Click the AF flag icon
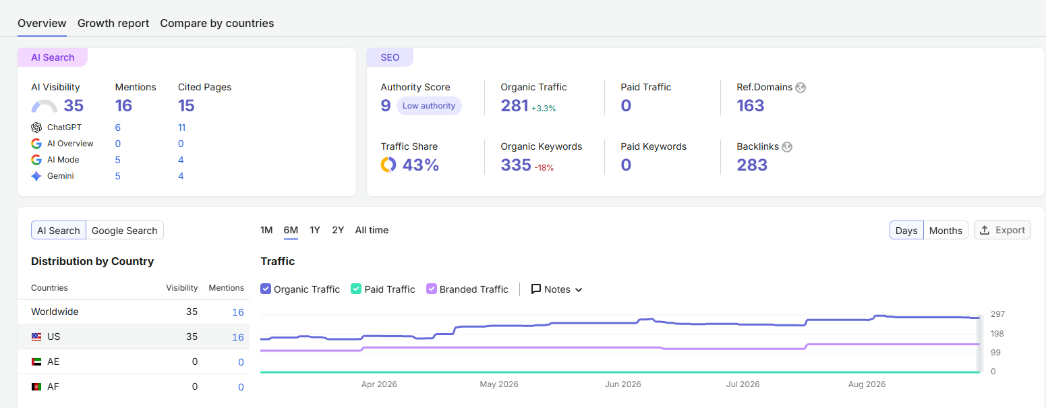 [36, 387]
